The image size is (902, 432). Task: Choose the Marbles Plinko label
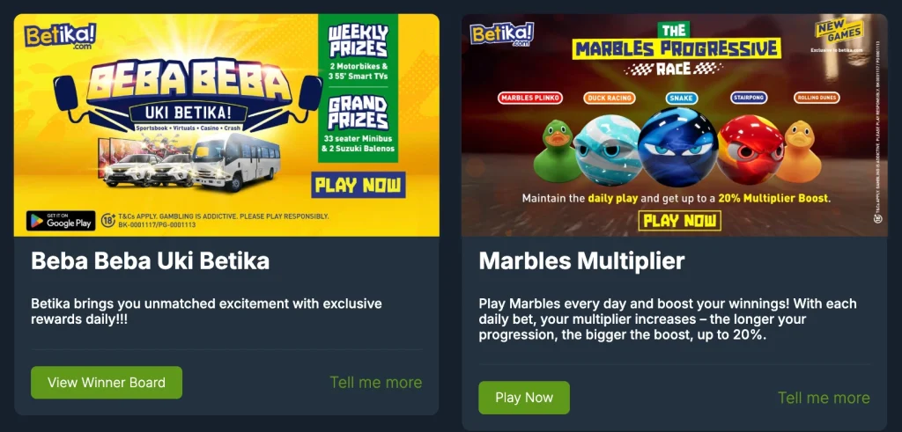pyautogui.click(x=529, y=98)
